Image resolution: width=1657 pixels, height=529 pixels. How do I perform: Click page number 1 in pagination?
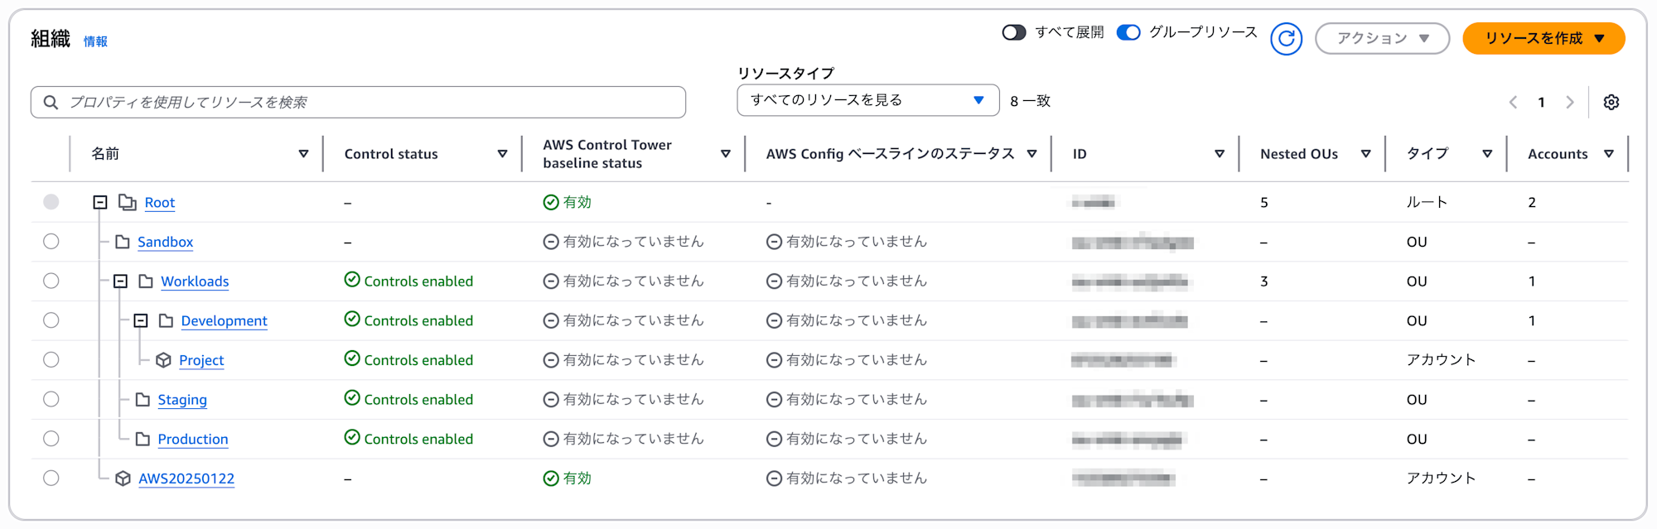(1541, 102)
